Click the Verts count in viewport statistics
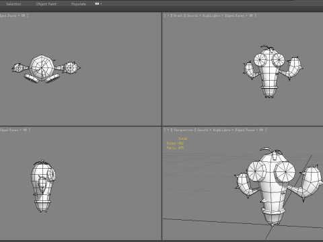Image resolution: width=323 pixels, height=242 pixels. [175, 148]
